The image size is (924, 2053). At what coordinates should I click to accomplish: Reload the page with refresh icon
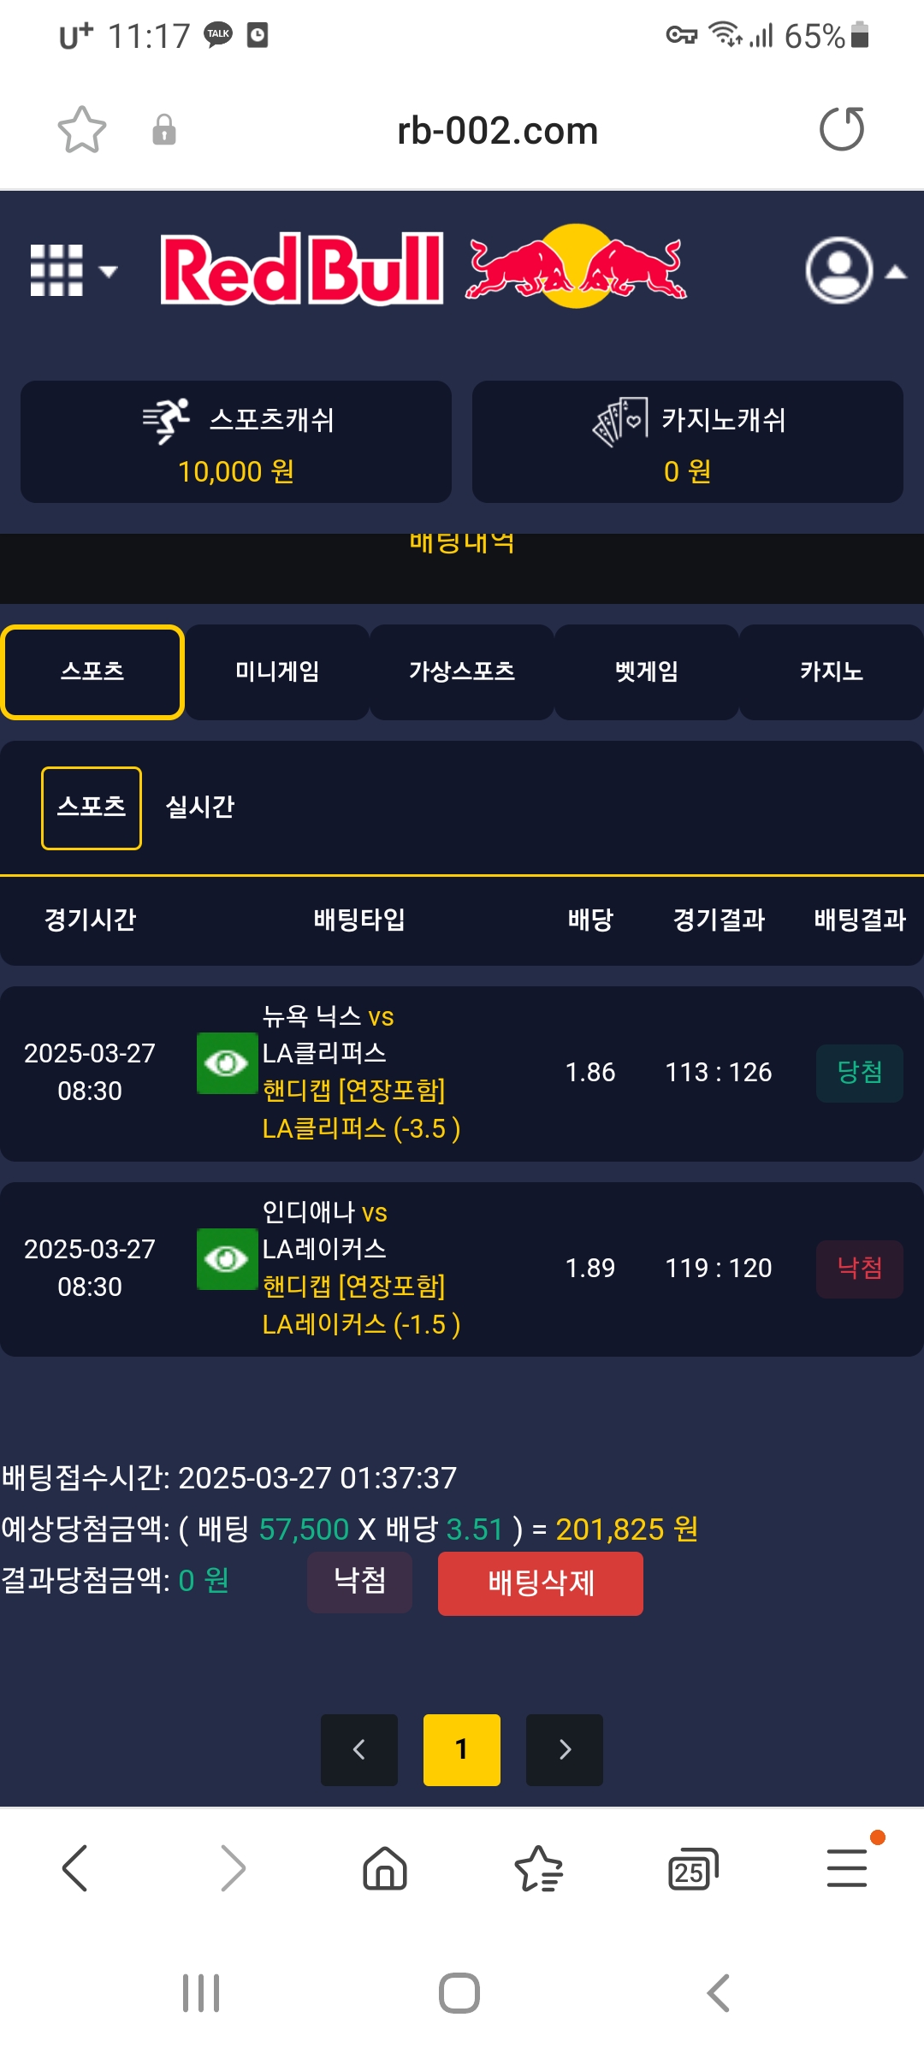842,129
